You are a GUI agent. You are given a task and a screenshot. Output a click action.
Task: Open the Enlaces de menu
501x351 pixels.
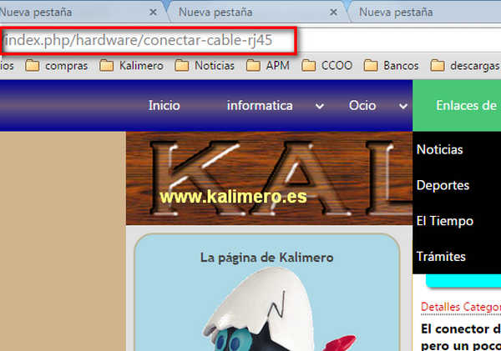[x=457, y=106]
